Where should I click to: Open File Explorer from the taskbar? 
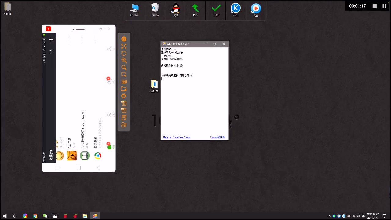[85, 216]
